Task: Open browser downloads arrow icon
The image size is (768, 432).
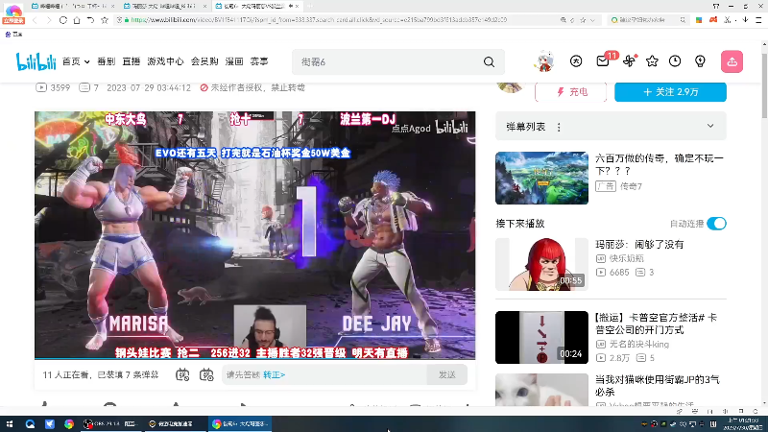Action: coord(746,20)
